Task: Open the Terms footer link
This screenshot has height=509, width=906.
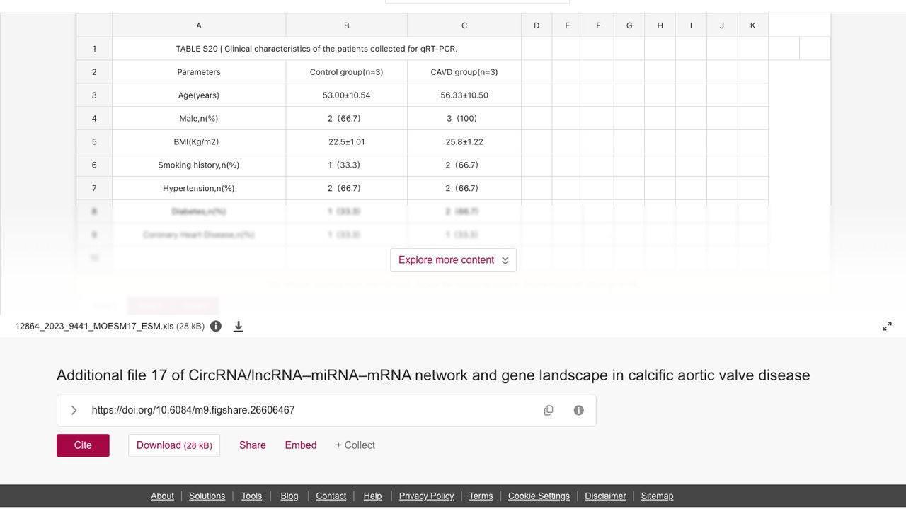Action: tap(481, 496)
